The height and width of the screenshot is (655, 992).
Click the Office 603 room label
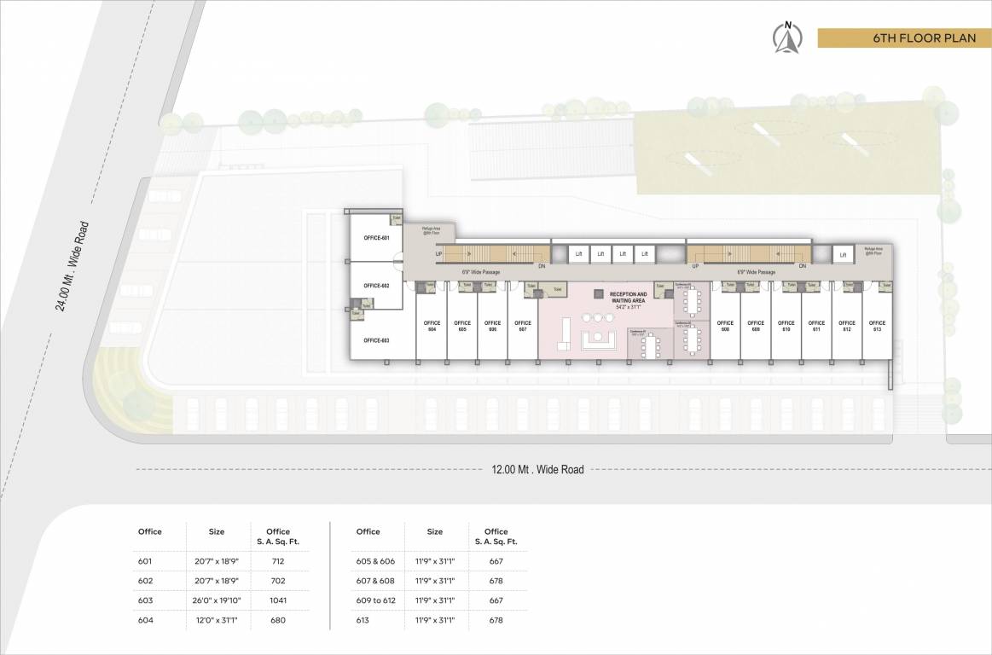pos(377,339)
